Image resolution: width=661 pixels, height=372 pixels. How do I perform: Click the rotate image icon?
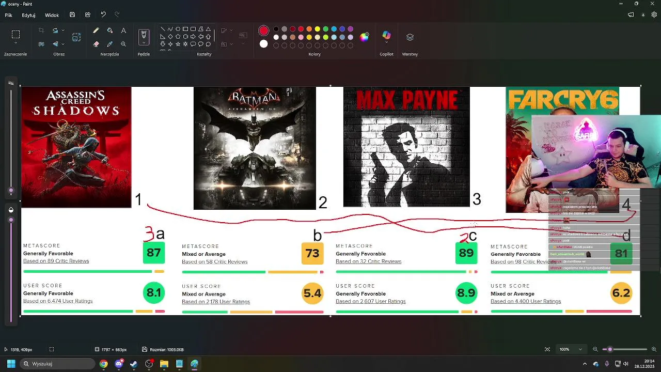click(x=55, y=30)
